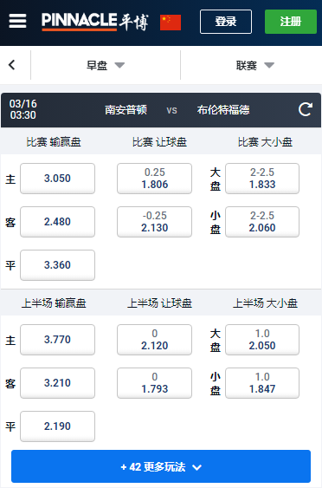Screen dimensions: 322x488
Task: Click the 登录 login button
Action: [x=226, y=22]
